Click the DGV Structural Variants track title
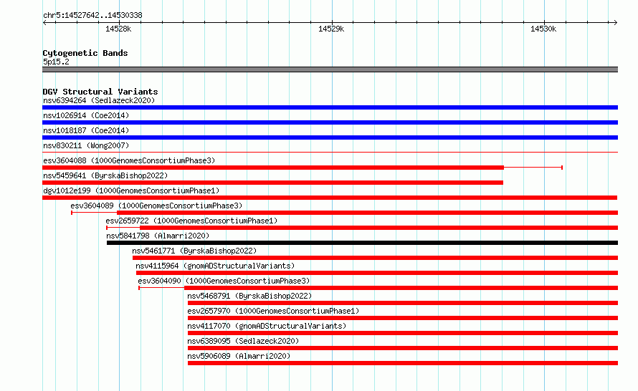The width and height of the screenshot is (638, 391). coord(100,92)
